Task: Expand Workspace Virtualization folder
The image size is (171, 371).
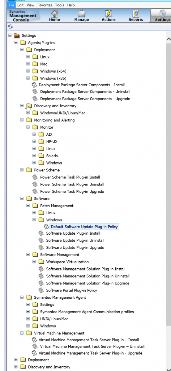Action: click(34, 262)
